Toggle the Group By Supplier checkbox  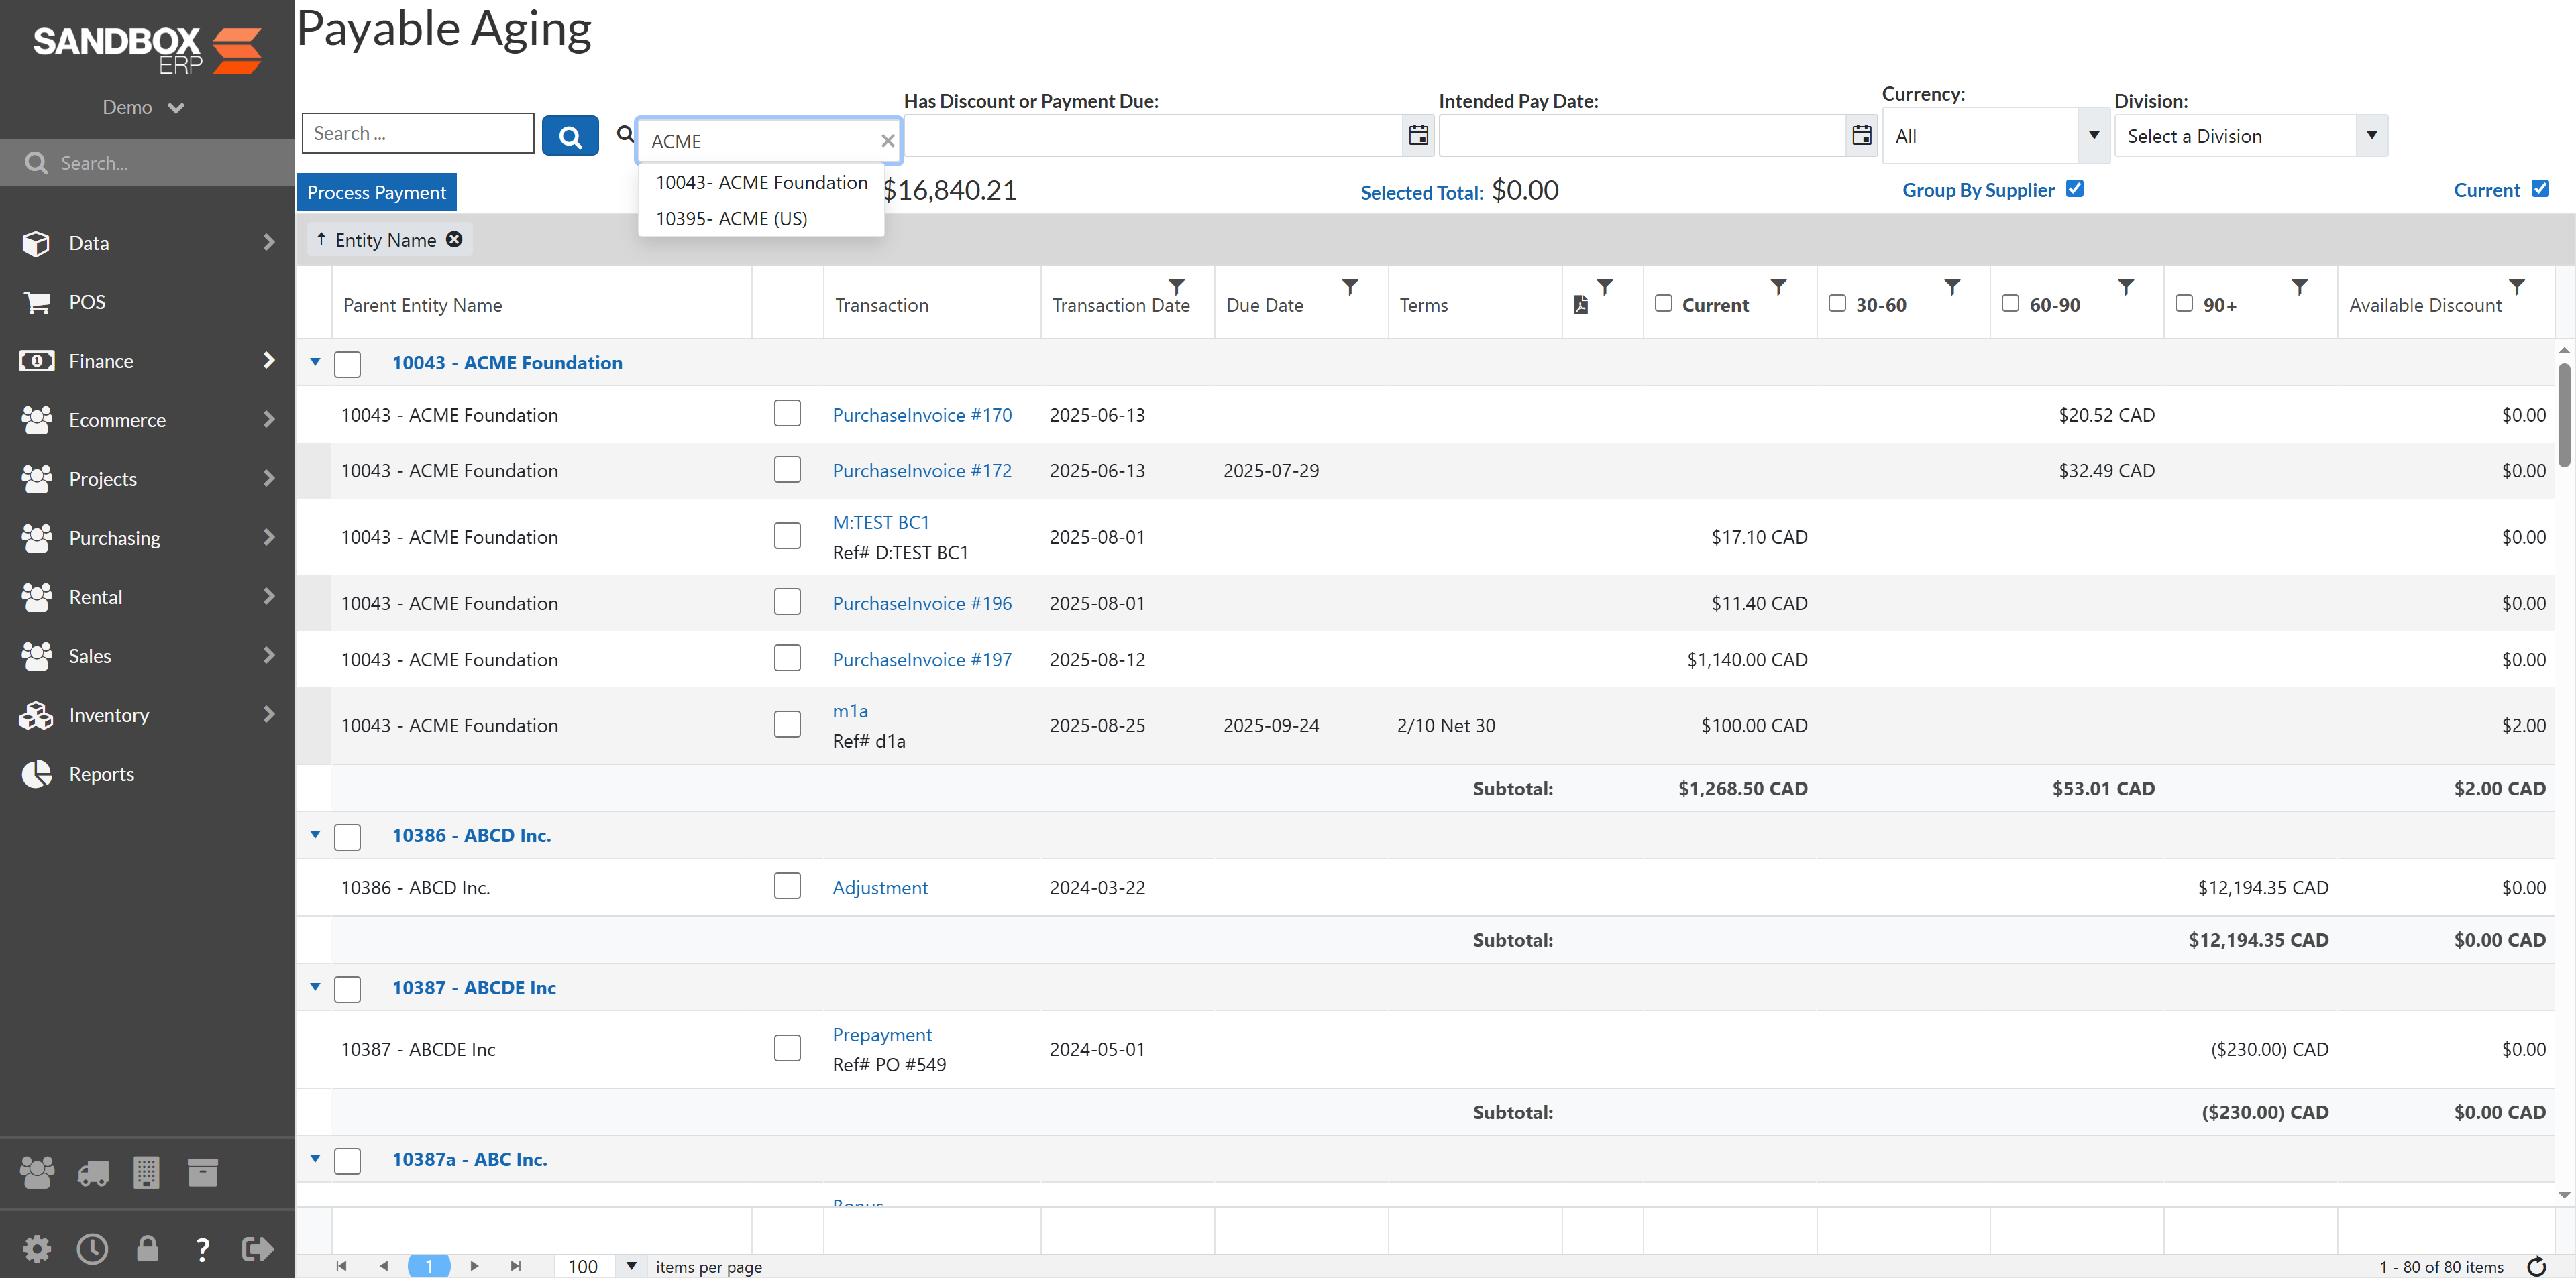[2075, 189]
